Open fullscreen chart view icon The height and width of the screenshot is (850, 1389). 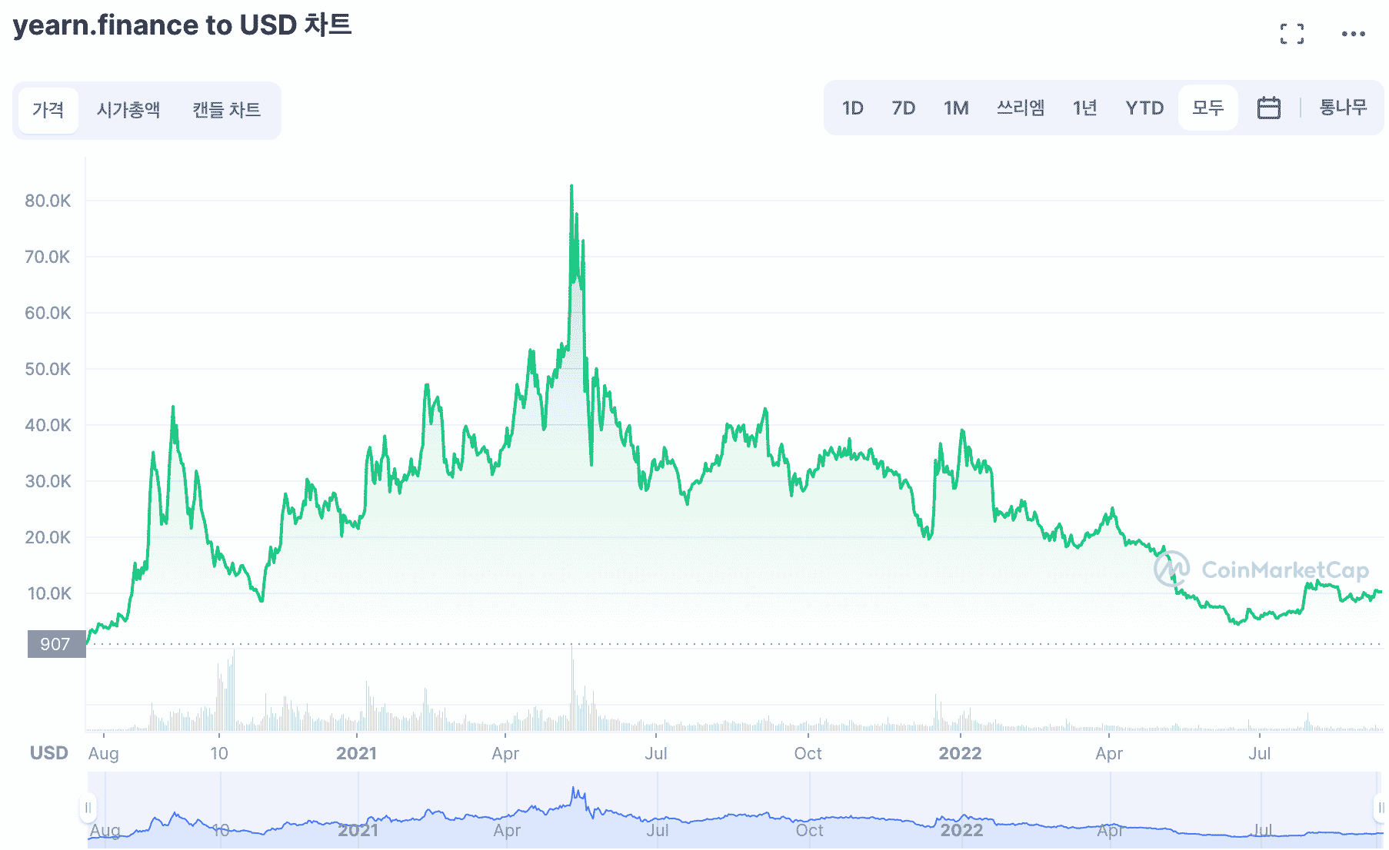[1292, 34]
